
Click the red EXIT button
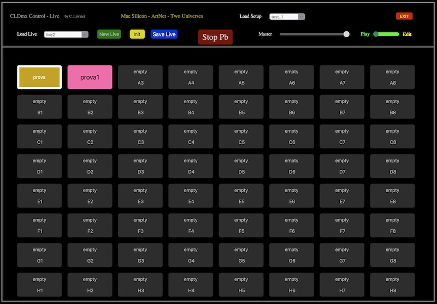(x=404, y=16)
